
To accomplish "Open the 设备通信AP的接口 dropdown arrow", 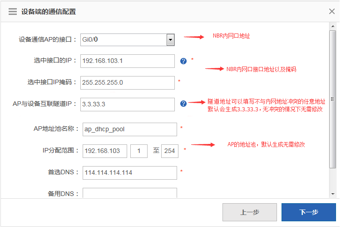I will [x=170, y=40].
